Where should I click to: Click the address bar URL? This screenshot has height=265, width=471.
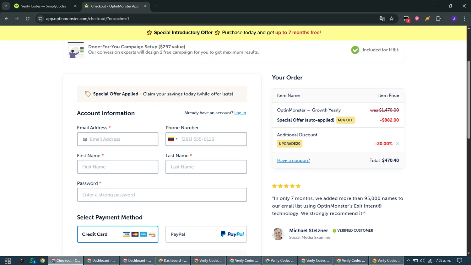(88, 19)
